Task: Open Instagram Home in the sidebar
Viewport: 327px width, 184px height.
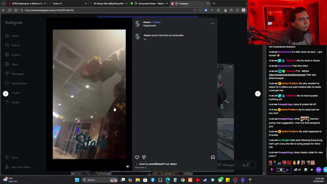Action: pyautogui.click(x=12, y=36)
